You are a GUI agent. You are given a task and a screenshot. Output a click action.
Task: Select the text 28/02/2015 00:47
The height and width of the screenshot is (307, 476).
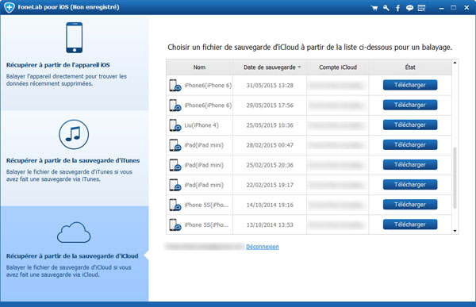(270, 145)
